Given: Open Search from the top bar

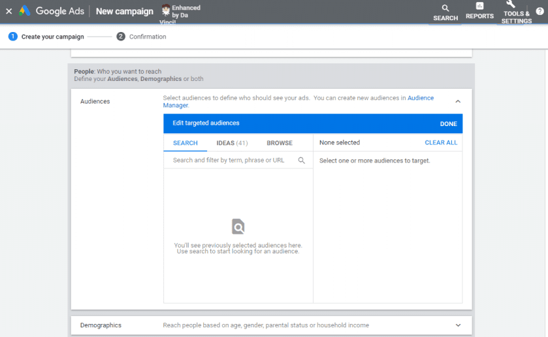Looking at the screenshot, I should (445, 12).
